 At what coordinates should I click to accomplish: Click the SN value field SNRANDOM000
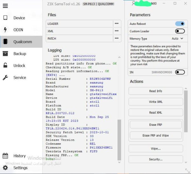(x=162, y=72)
